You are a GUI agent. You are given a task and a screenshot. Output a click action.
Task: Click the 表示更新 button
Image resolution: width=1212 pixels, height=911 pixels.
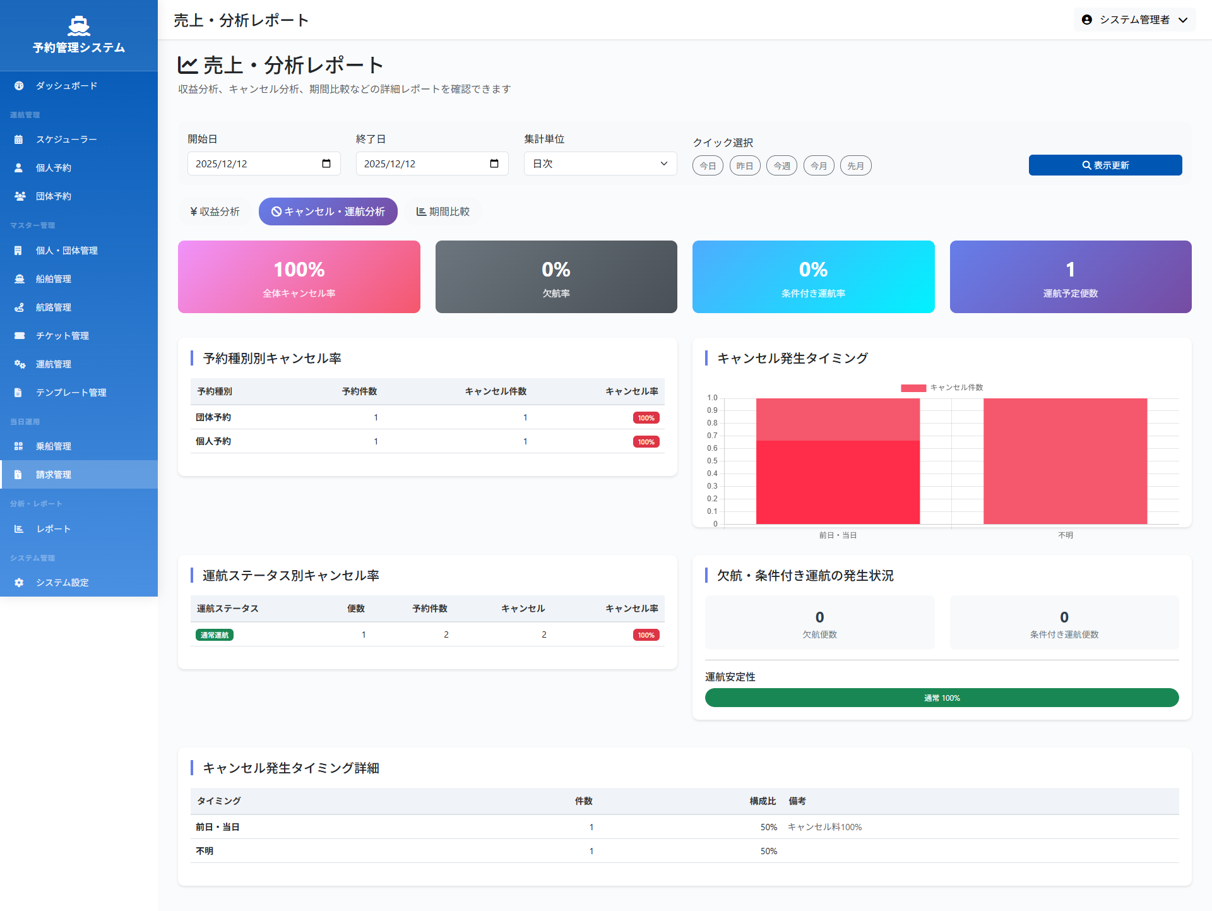pyautogui.click(x=1105, y=165)
